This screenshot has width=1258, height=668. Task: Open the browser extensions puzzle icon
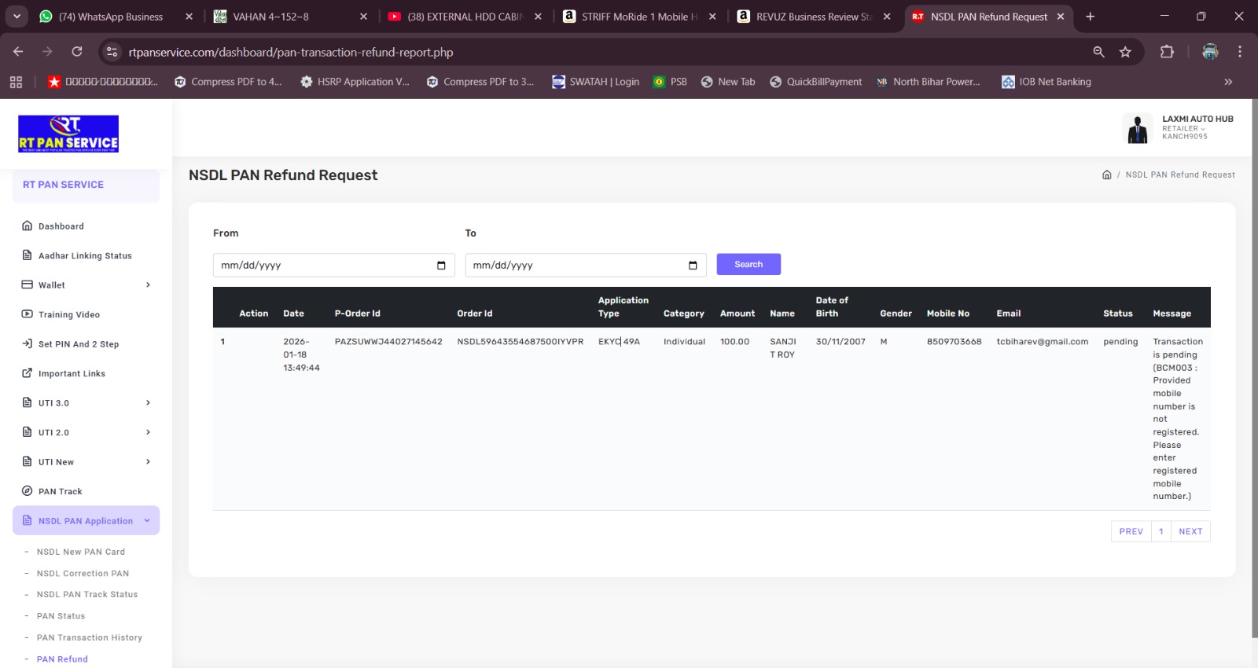pyautogui.click(x=1167, y=52)
